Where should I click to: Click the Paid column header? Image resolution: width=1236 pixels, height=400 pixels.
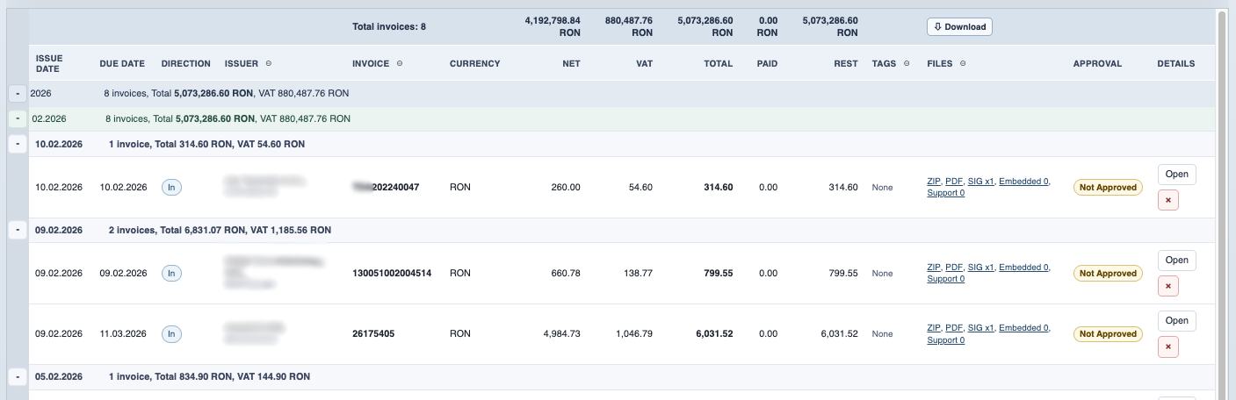(767, 63)
